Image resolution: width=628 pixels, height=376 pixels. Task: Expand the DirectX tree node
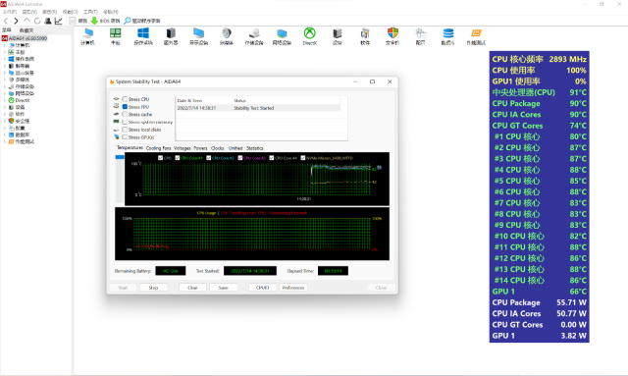pyautogui.click(x=4, y=100)
